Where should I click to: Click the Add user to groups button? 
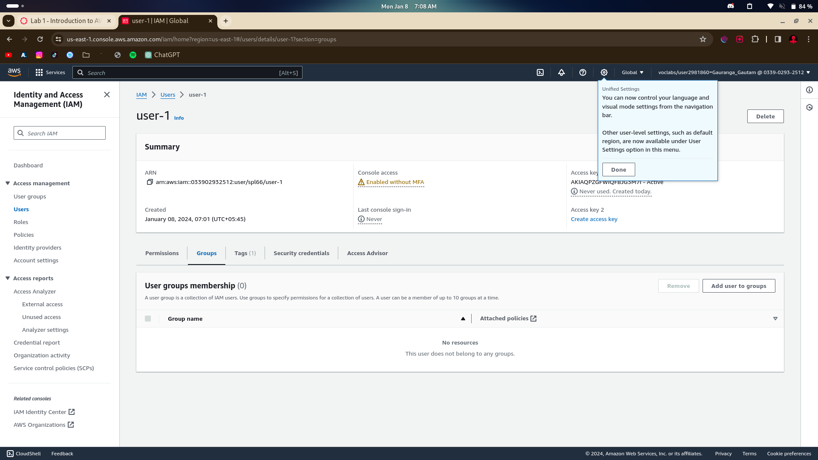point(738,286)
